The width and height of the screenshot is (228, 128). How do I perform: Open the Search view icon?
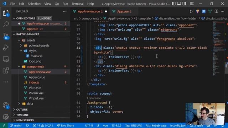(6, 24)
